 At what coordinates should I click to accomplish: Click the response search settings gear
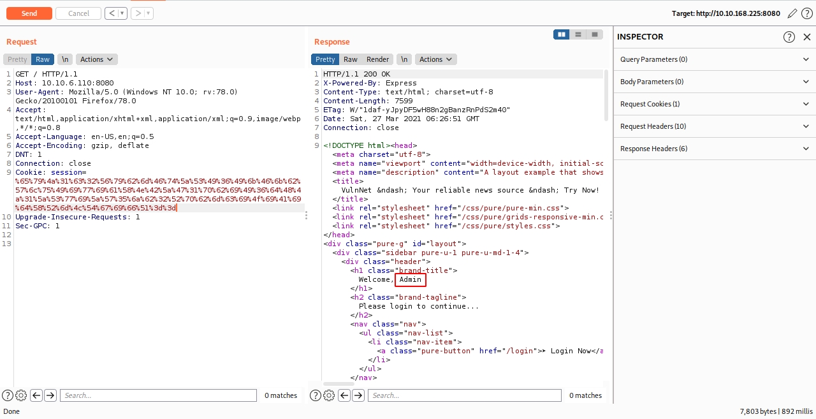tap(329, 395)
